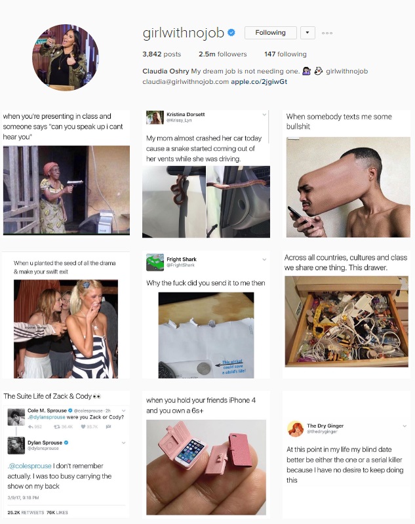Open the presenting in class meme post
The width and height of the screenshot is (415, 524).
pyautogui.click(x=66, y=173)
